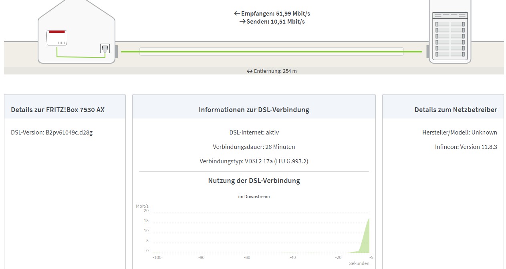506x269 pixels.
Task: Select the Details zum Netzbetreiber header
Action: (456, 110)
